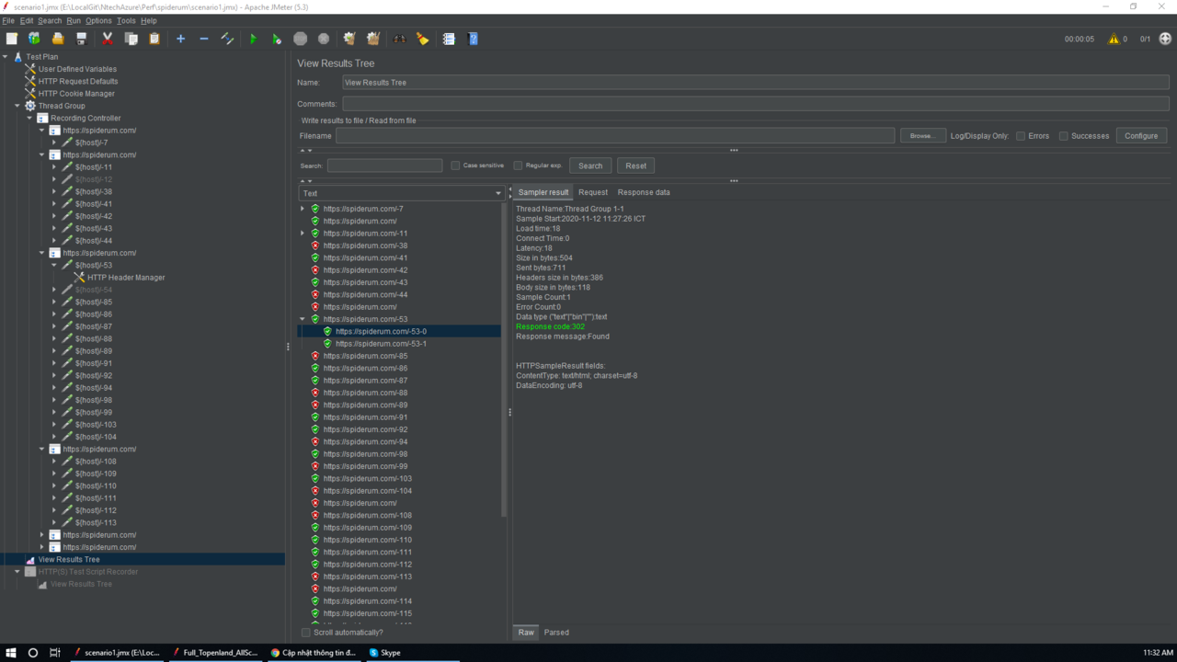Image resolution: width=1177 pixels, height=662 pixels.
Task: Enable Case sensitive search
Action: tap(455, 165)
